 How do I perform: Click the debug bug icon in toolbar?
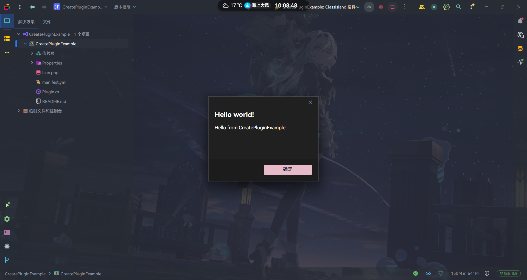[381, 7]
